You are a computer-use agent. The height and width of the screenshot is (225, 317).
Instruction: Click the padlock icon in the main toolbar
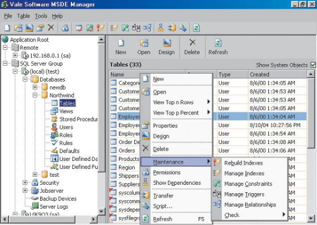pos(65,28)
